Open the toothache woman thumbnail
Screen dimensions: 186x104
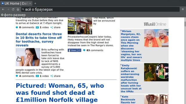click(x=28, y=57)
